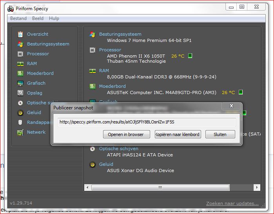Click Speccy application icon in title bar
Screen dimensions: 274x214
[x=11, y=9]
